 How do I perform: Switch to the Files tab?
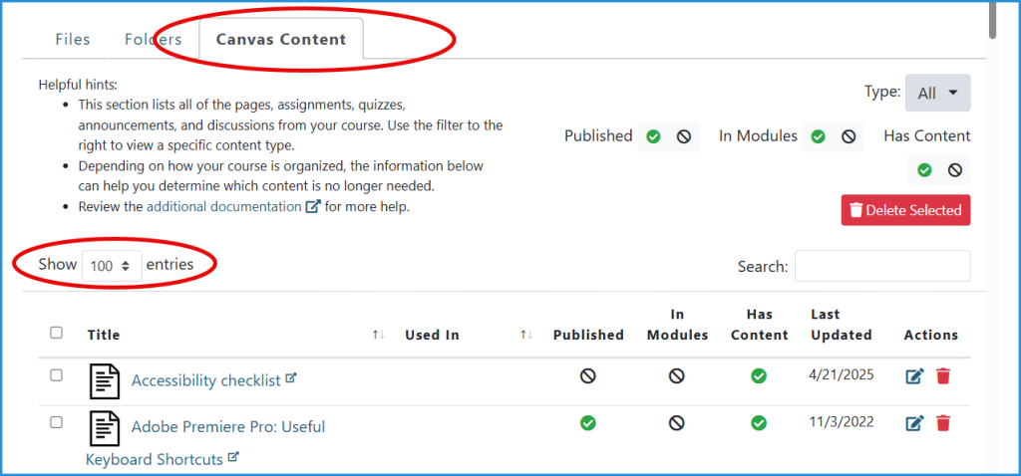tap(73, 40)
